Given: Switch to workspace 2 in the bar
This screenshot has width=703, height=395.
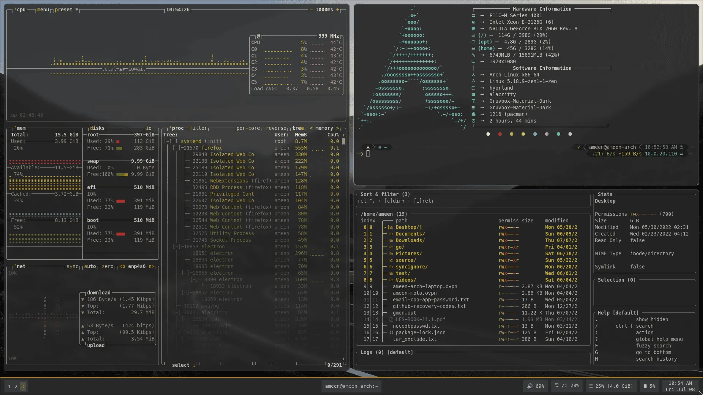Looking at the screenshot, I should (x=16, y=386).
